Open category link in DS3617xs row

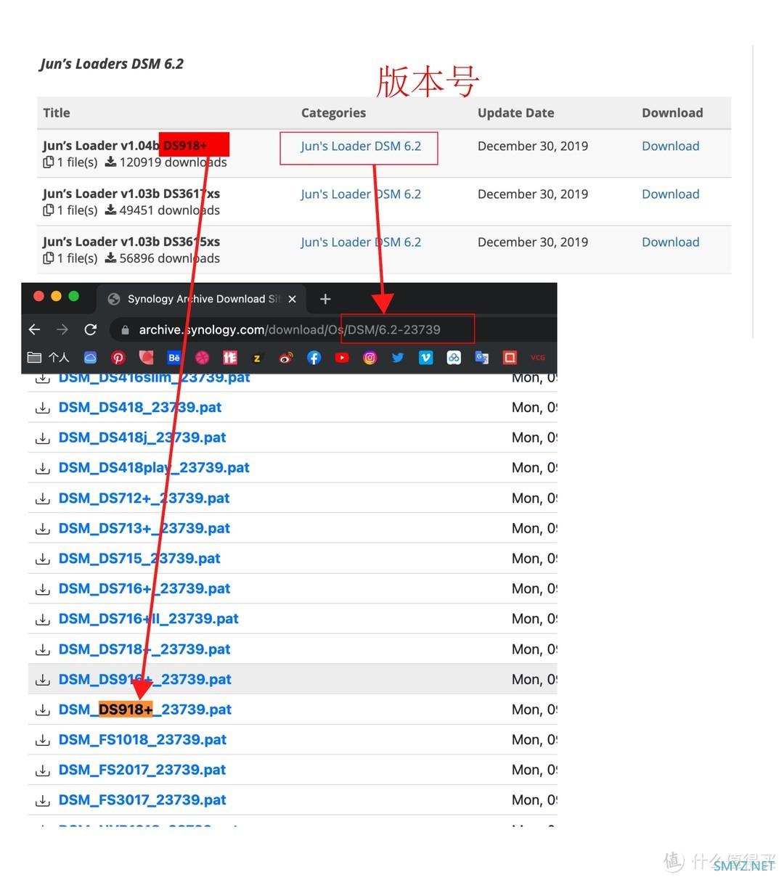pos(361,194)
